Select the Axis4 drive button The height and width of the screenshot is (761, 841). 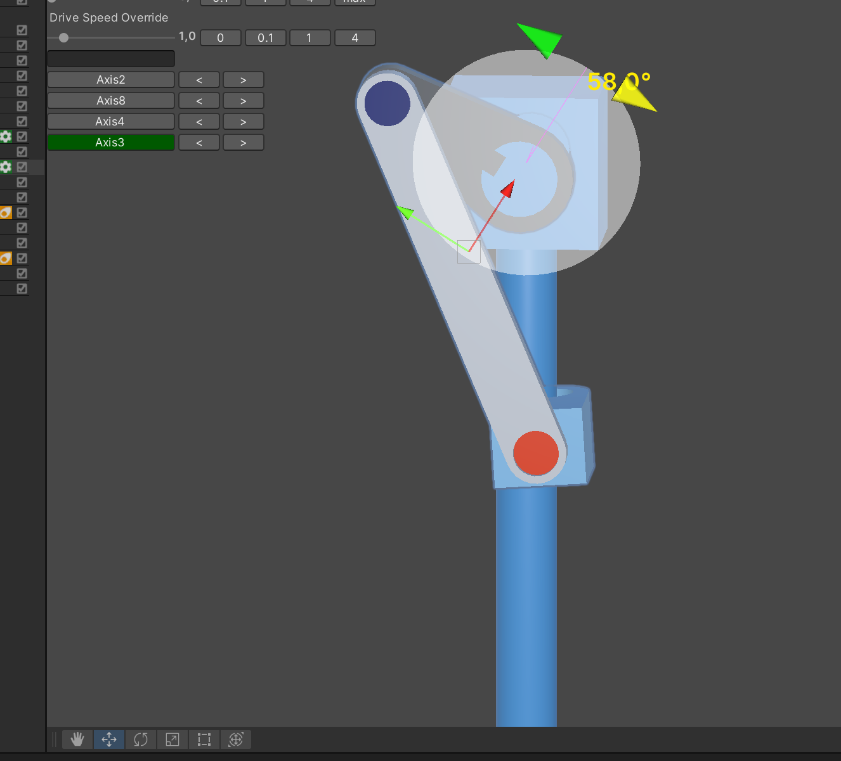(111, 122)
